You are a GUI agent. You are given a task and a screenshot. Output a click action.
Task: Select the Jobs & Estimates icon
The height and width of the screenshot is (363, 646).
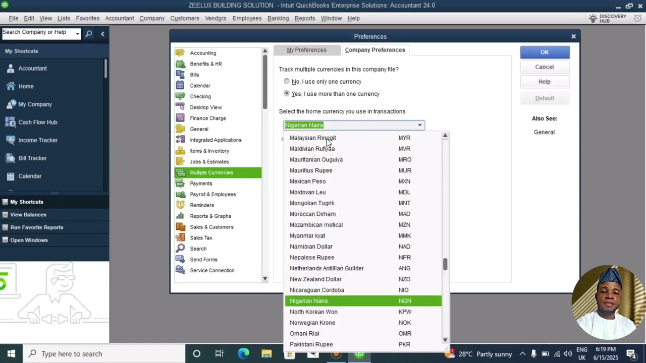(180, 162)
